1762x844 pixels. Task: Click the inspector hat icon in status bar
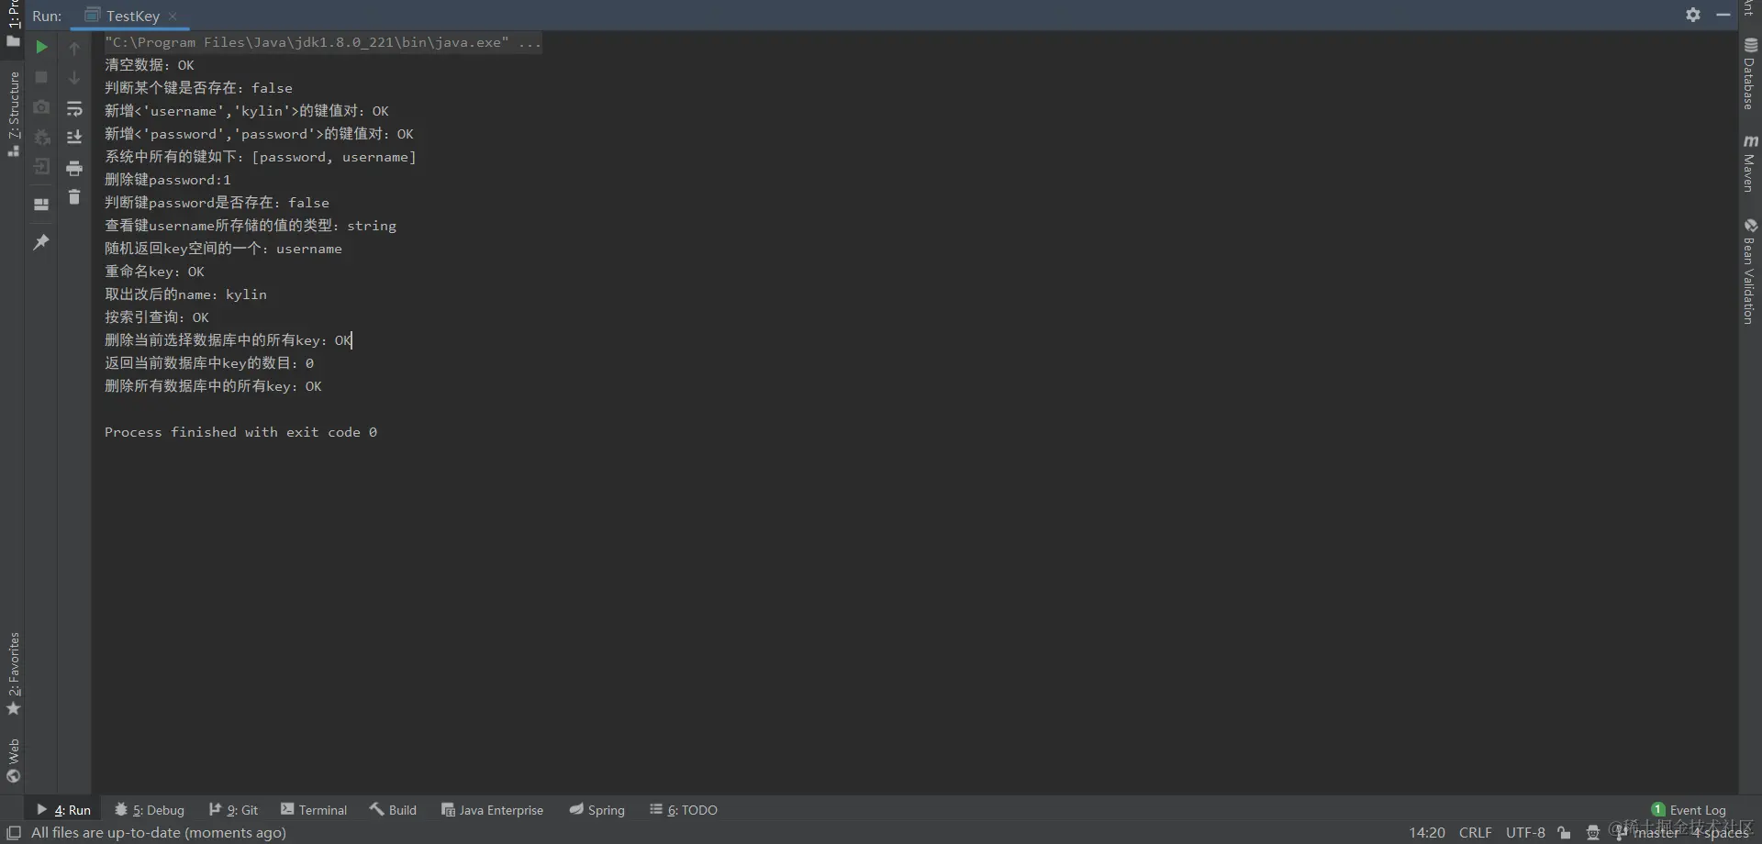pyautogui.click(x=1593, y=833)
